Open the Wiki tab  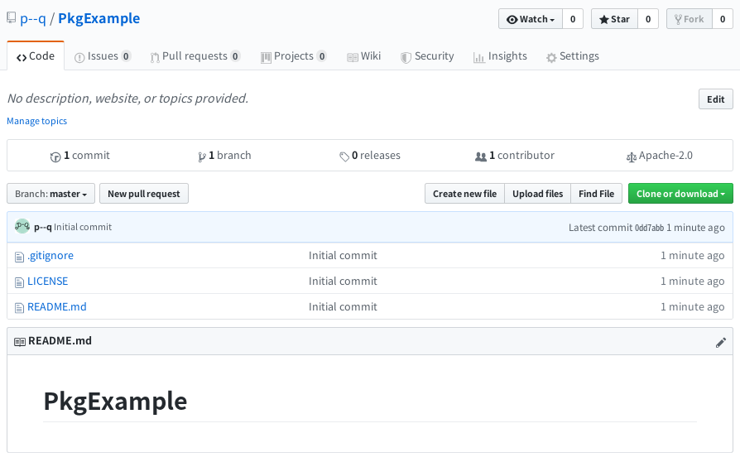[364, 56]
